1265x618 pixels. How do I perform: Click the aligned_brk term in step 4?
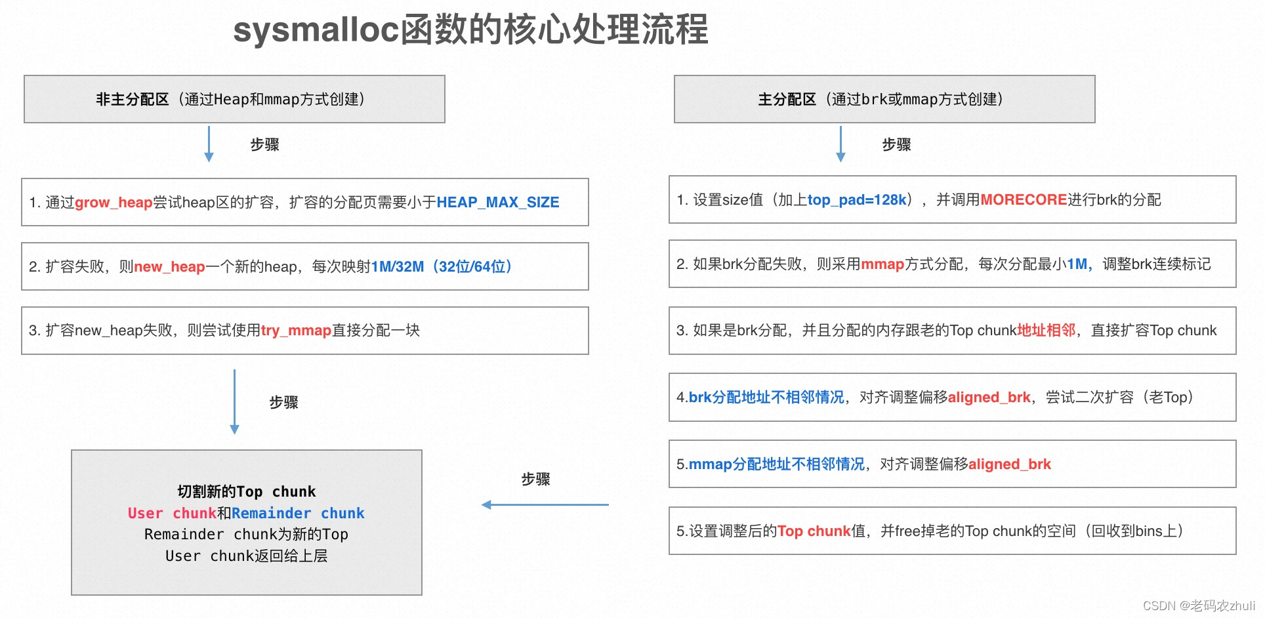[x=988, y=397]
